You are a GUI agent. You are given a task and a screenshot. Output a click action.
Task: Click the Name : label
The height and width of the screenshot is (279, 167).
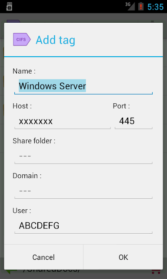[24, 71]
